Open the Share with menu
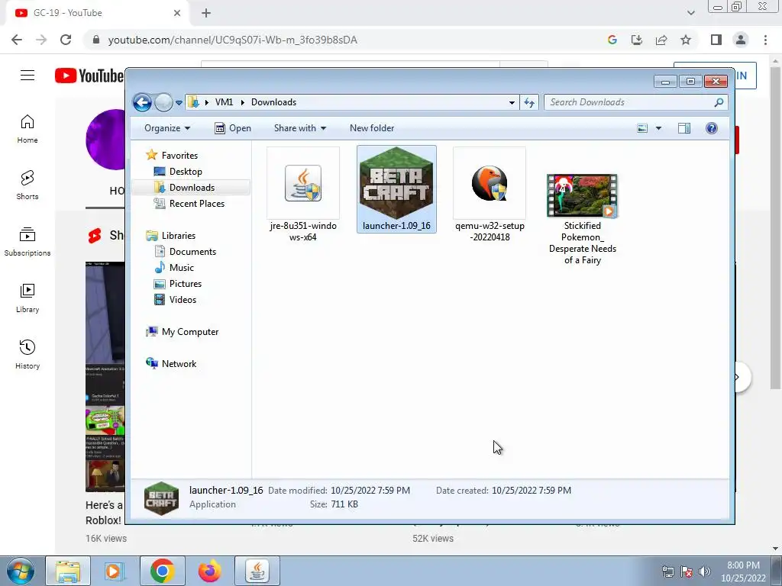Image resolution: width=782 pixels, height=586 pixels. [x=299, y=128]
